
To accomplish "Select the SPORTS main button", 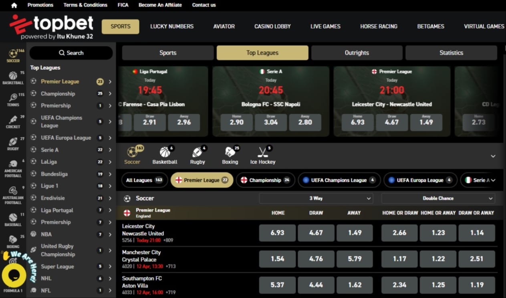I will (x=121, y=26).
